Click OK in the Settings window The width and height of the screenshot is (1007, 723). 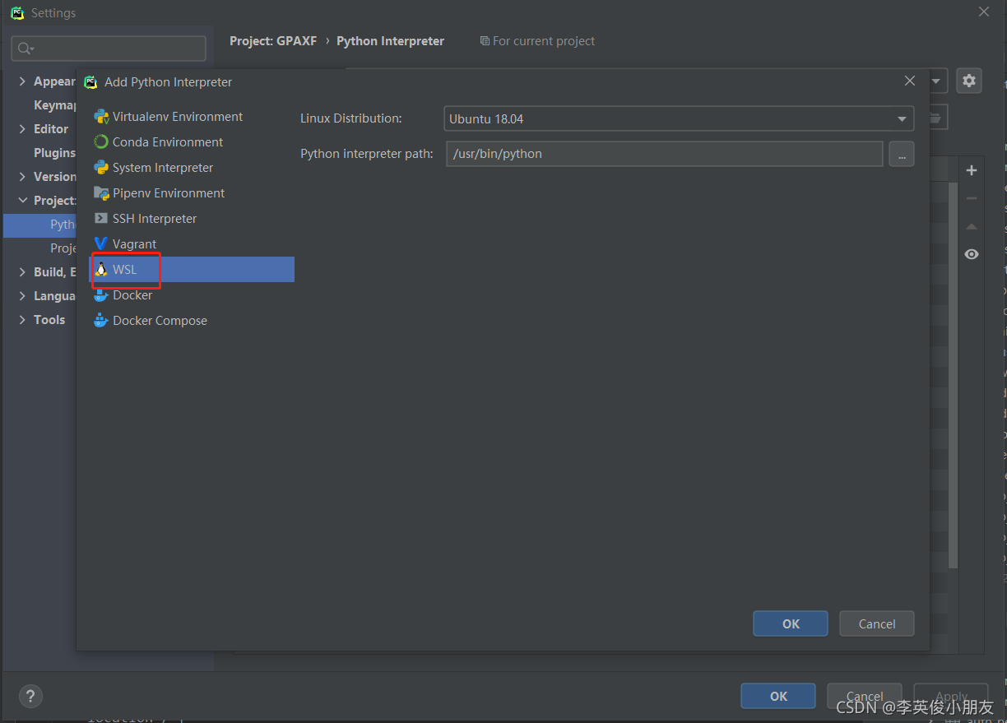click(778, 696)
